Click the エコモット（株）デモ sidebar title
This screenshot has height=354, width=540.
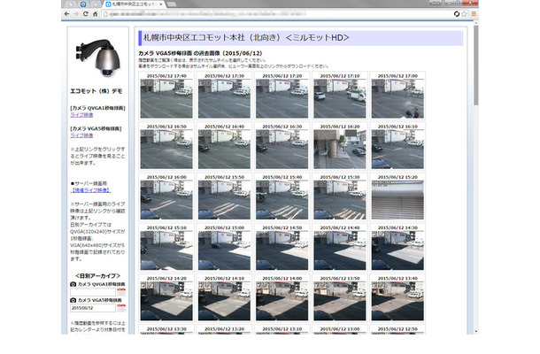pos(96,91)
